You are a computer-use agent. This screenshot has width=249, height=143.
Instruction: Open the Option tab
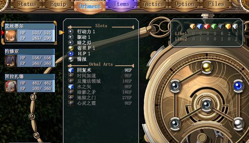coord(185,4)
